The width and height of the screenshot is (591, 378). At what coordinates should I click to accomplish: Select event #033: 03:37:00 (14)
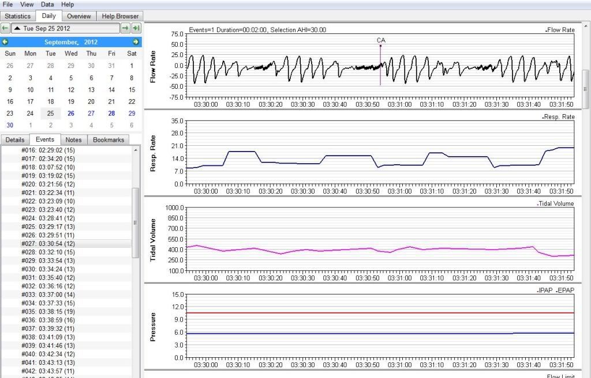tap(48, 295)
